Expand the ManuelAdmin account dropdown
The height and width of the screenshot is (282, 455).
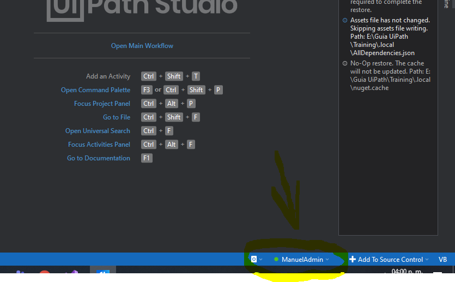[301, 259]
